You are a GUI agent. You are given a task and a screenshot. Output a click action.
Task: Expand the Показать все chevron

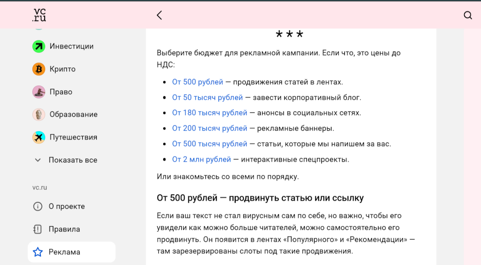[38, 160]
